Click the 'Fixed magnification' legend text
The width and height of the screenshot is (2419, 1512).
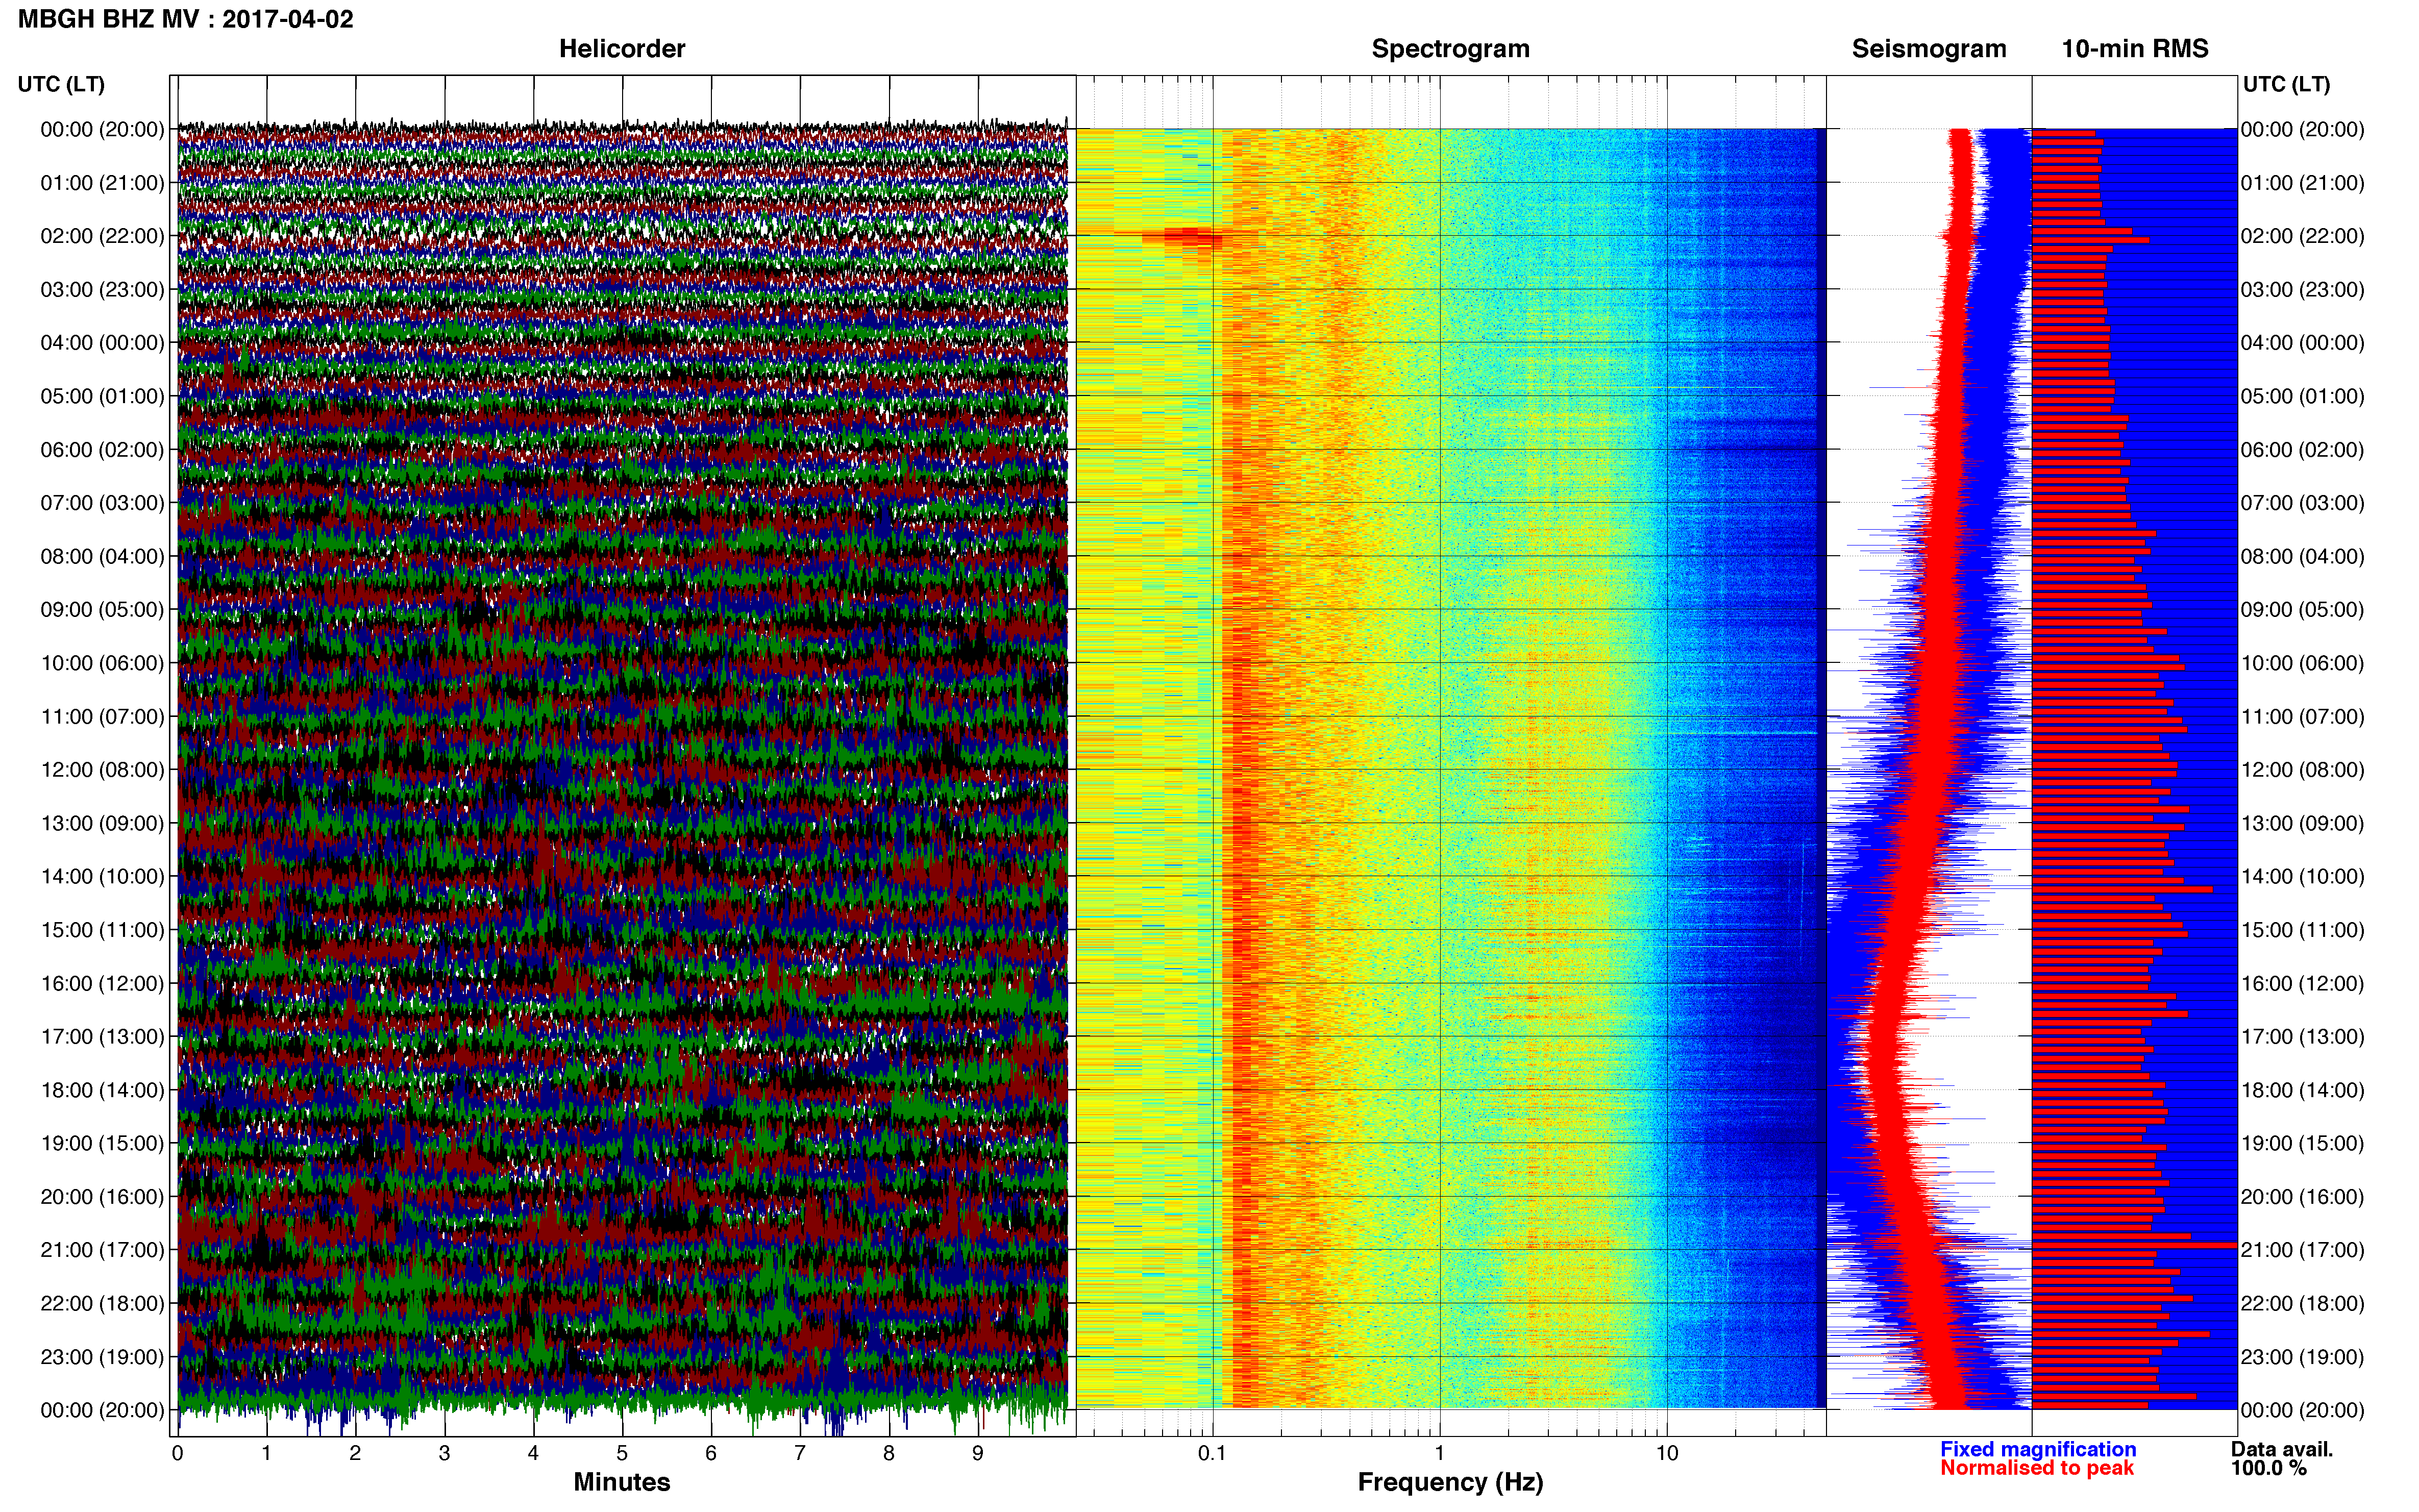(x=2038, y=1449)
